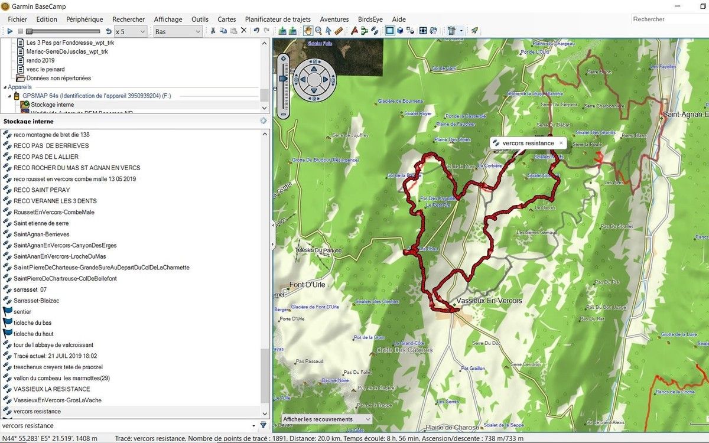Image resolution: width=709 pixels, height=443 pixels.
Task: Open the BirdsEye menu
Action: 370,19
